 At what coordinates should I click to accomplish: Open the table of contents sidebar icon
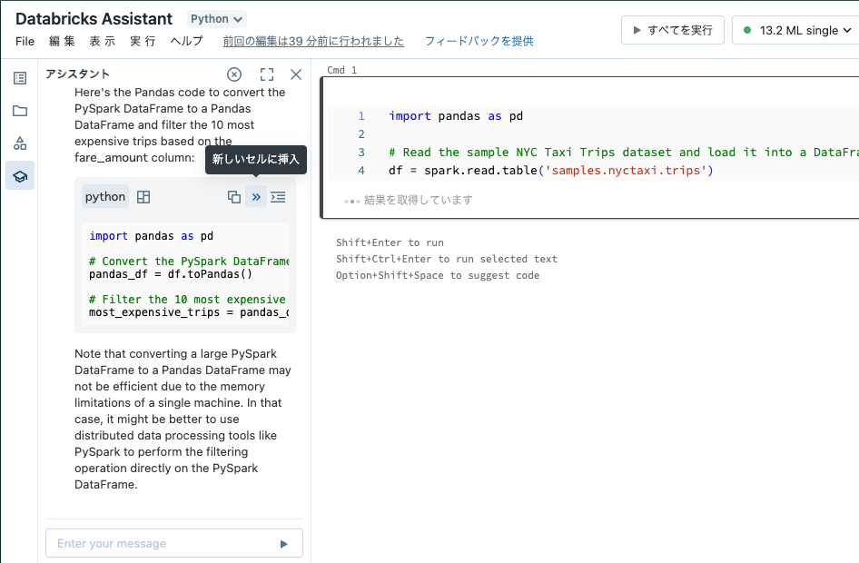pyautogui.click(x=19, y=78)
